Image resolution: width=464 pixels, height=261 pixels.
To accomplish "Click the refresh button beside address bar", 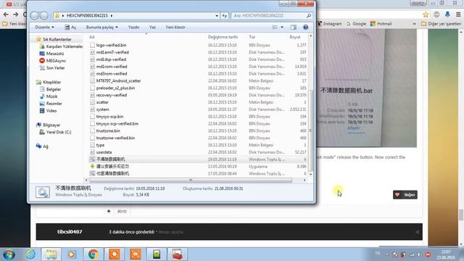I will click(225, 15).
